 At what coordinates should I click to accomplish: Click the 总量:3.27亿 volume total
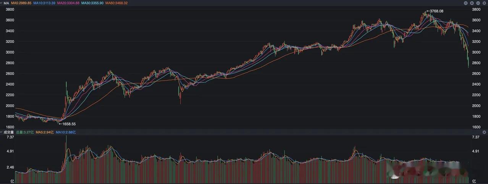[25, 132]
